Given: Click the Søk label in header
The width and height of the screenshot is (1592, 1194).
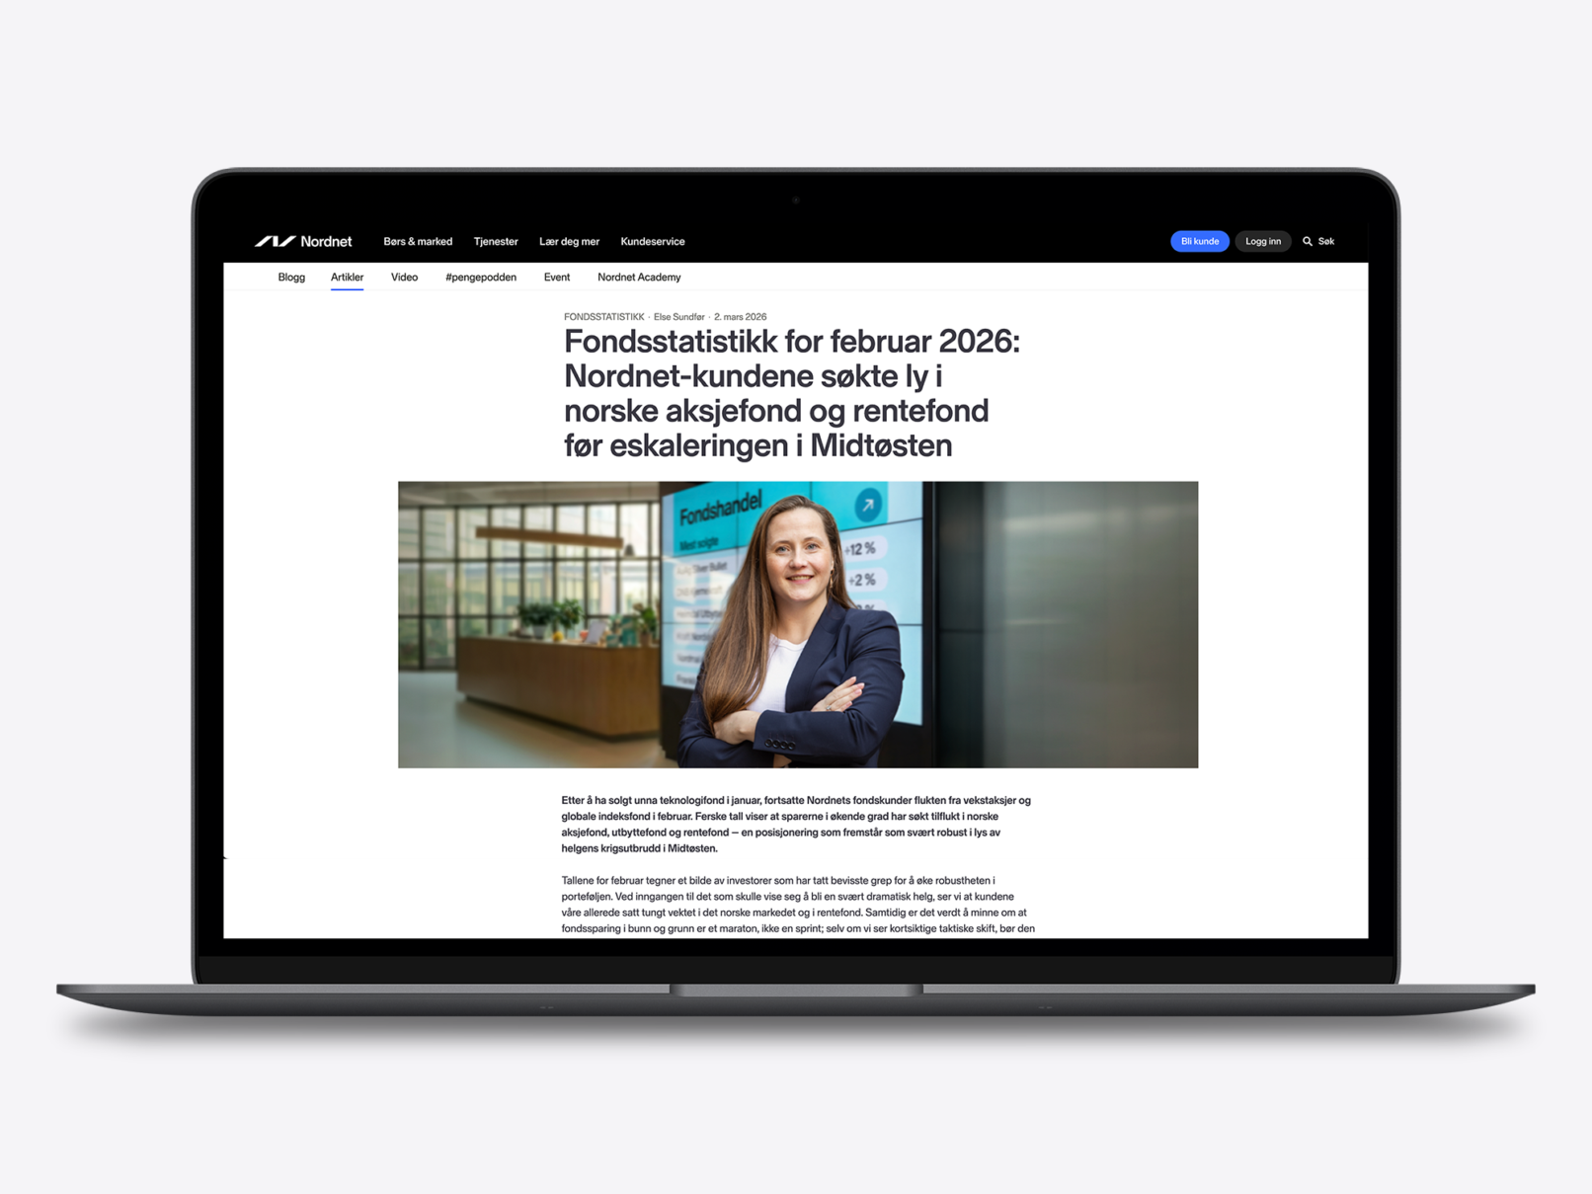Looking at the screenshot, I should (x=1326, y=242).
